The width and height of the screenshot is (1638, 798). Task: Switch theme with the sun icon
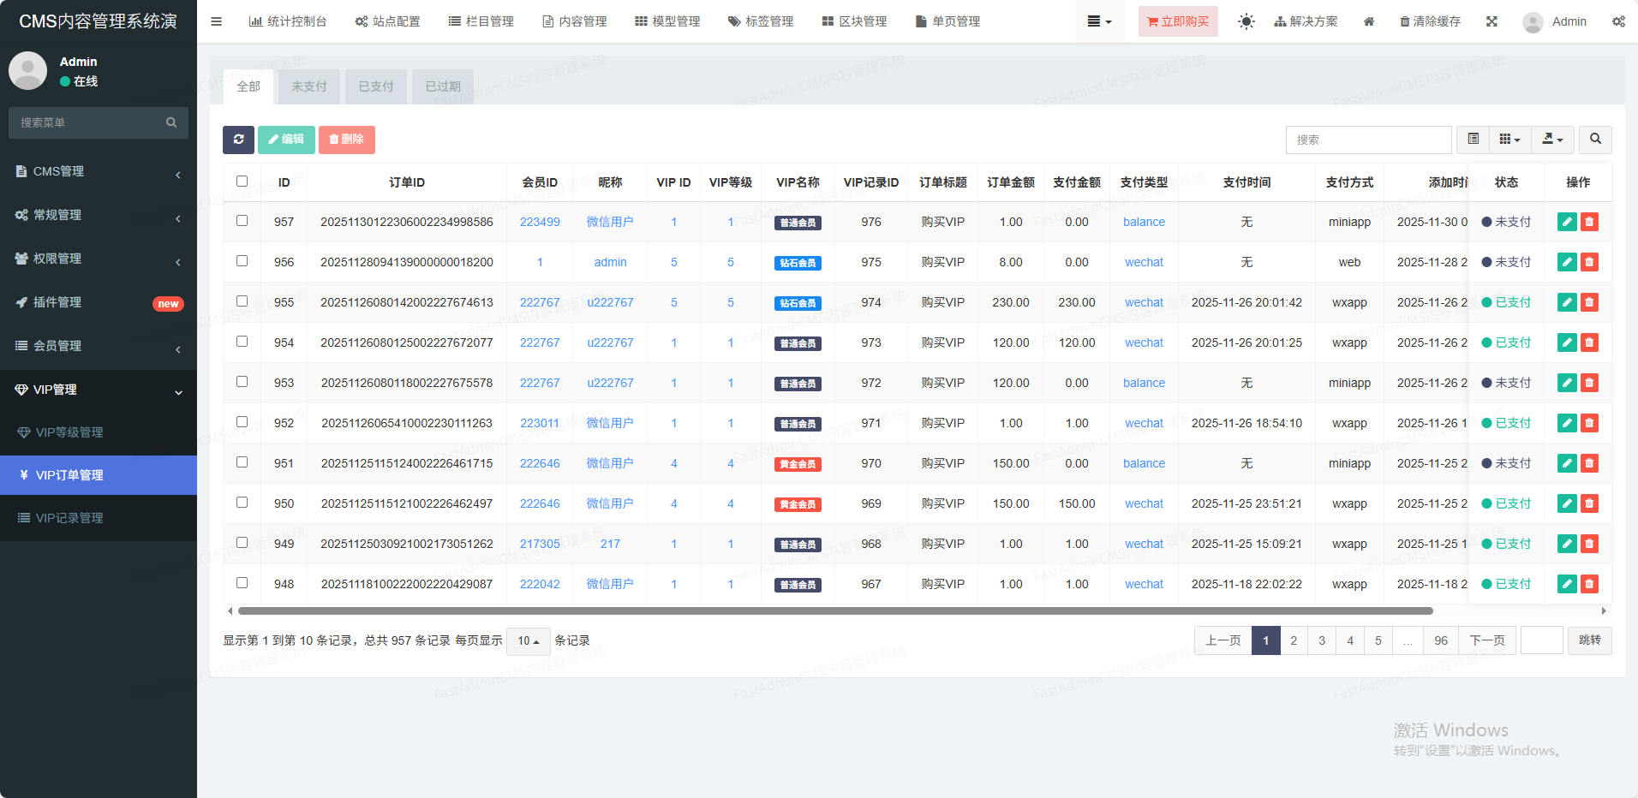[1246, 21]
